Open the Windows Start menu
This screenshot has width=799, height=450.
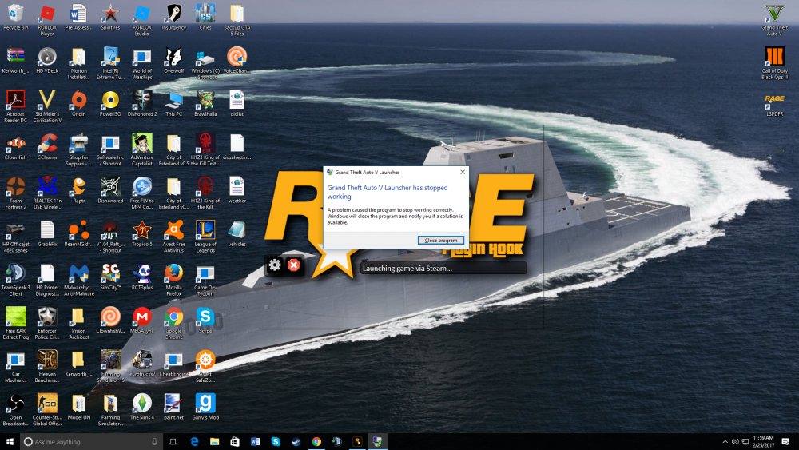(10, 441)
